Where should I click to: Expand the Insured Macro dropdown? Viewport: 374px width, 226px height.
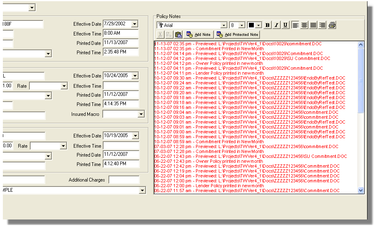(141, 114)
